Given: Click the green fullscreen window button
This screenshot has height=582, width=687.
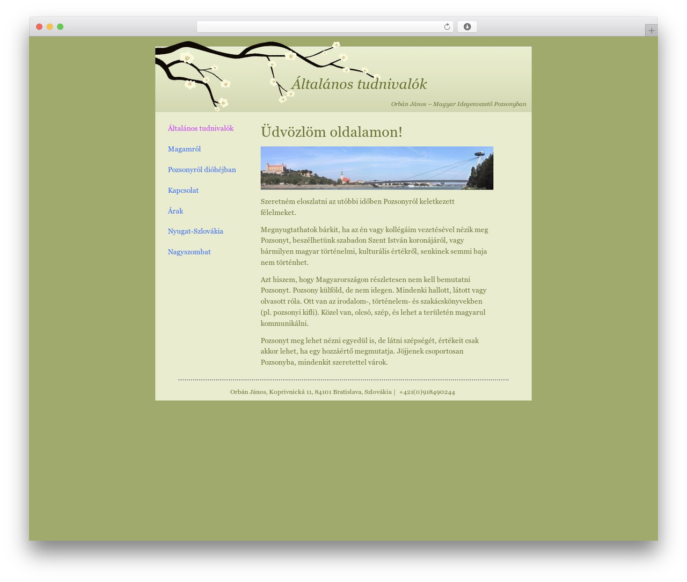Looking at the screenshot, I should pos(60,27).
